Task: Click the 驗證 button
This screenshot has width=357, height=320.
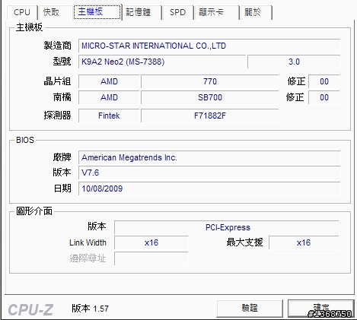Action: 250,309
